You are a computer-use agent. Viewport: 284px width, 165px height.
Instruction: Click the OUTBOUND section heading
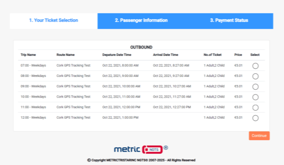pyautogui.click(x=141, y=47)
